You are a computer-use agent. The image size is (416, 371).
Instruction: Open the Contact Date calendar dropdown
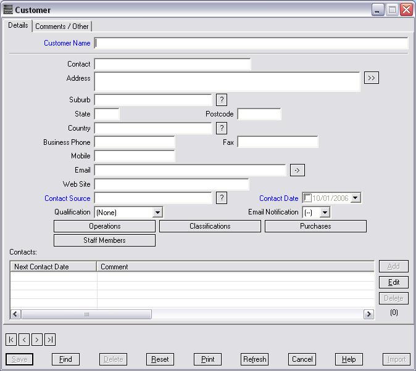point(356,198)
